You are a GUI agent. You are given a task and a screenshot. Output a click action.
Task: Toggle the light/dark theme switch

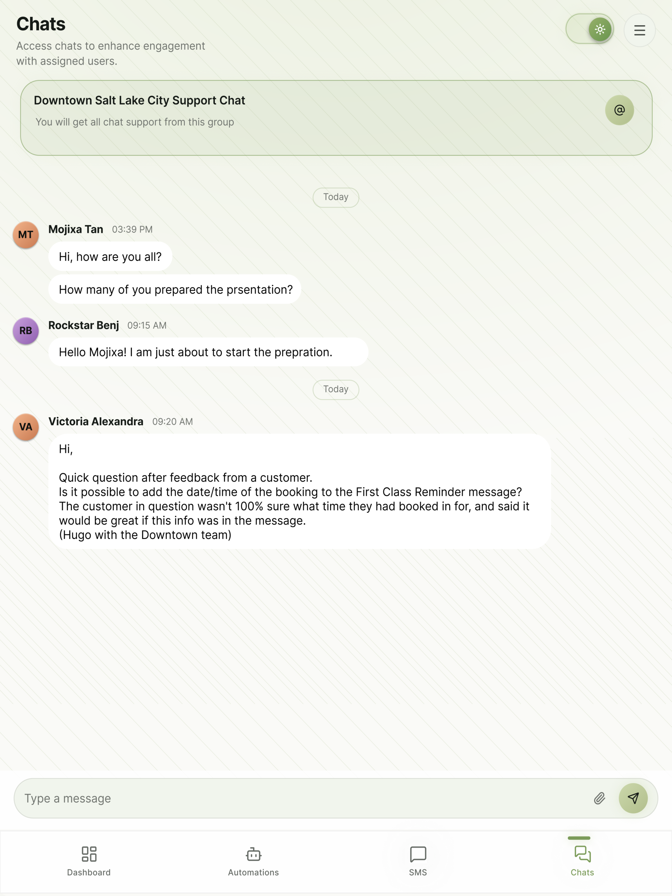point(589,29)
